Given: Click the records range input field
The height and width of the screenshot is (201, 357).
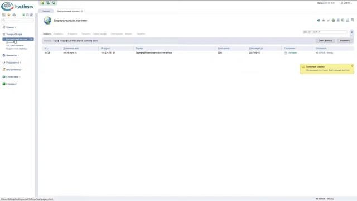Looking at the screenshot, I should pos(325,32).
